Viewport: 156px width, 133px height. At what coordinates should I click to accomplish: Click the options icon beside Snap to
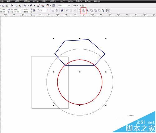tap(83, 5)
